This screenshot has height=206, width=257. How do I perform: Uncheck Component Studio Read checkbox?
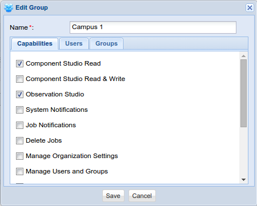pos(19,63)
